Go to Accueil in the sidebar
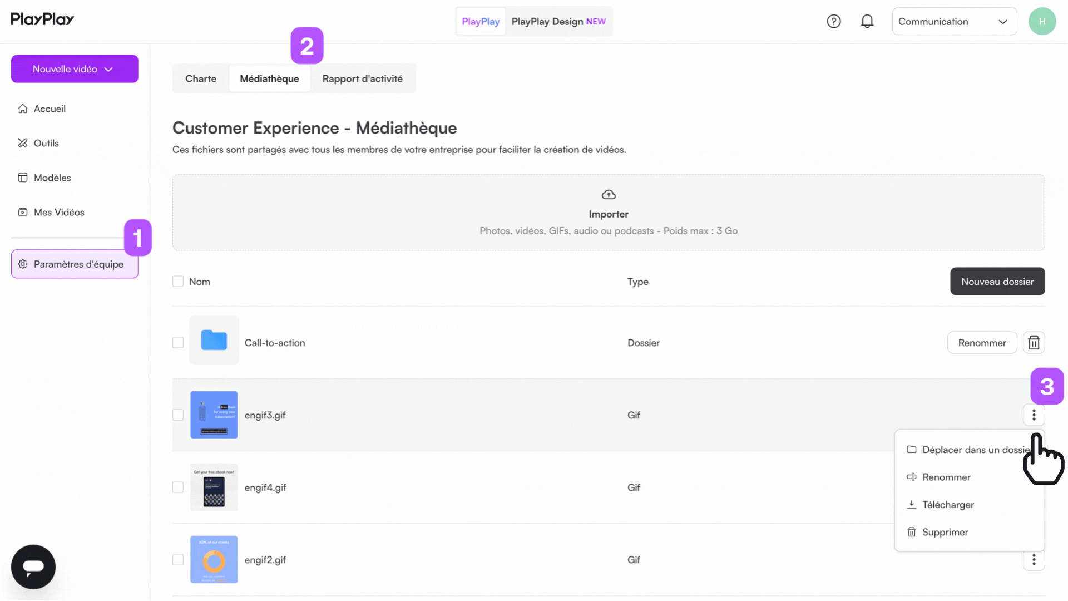Image resolution: width=1068 pixels, height=601 pixels. (x=75, y=109)
